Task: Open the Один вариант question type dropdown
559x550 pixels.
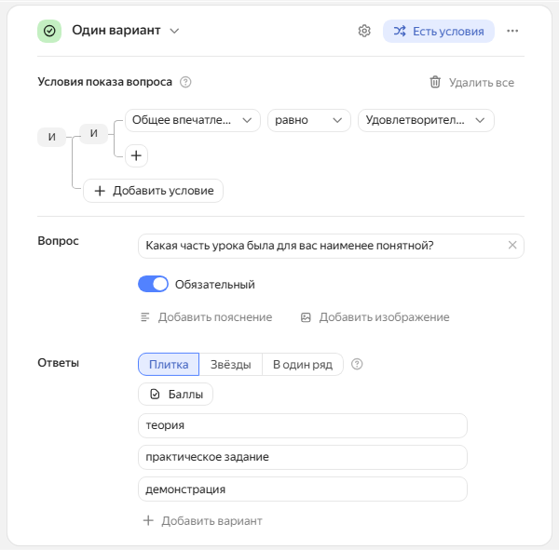Action: point(126,31)
